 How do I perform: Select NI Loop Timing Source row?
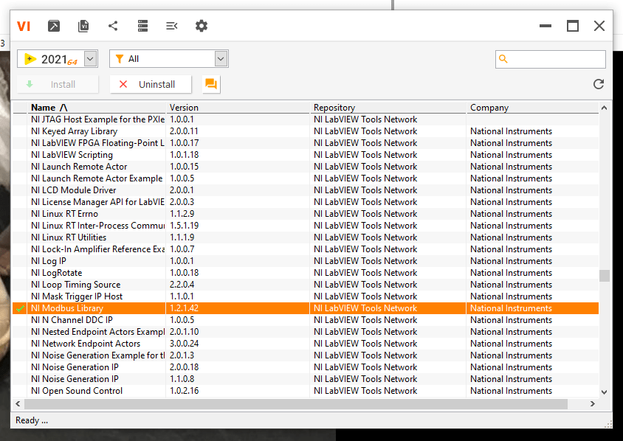click(x=306, y=285)
